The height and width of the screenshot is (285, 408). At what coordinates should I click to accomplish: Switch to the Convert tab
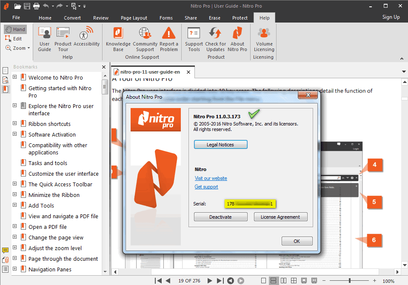pyautogui.click(x=72, y=18)
